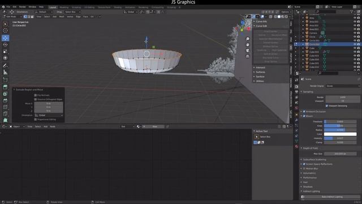Image resolution: width=362 pixels, height=204 pixels.
Task: Activate the Move tool
Action: [5, 38]
